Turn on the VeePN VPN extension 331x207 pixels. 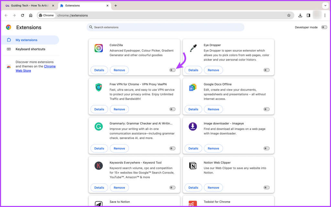point(173,109)
